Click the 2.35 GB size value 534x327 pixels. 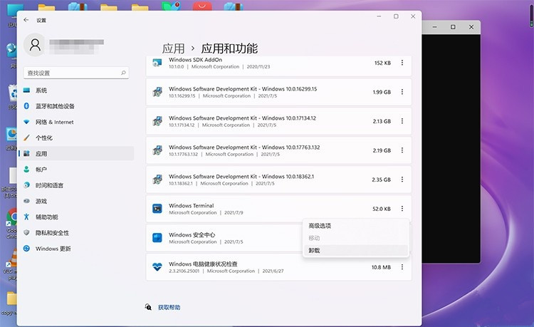381,180
